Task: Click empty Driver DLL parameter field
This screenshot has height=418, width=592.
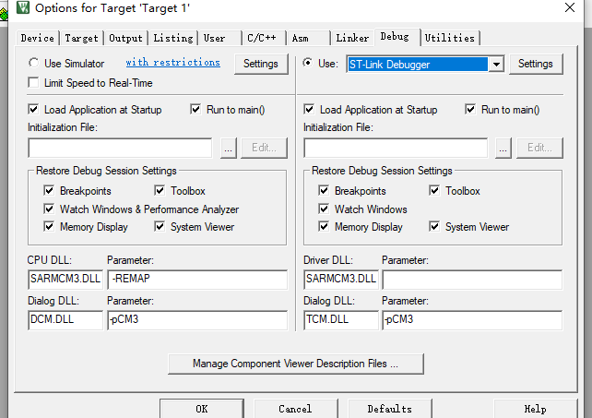Action: 472,280
